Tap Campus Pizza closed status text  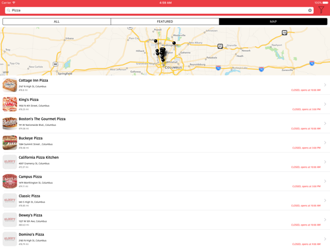[307, 187]
